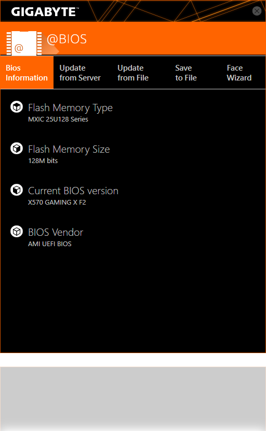Open the Face Wizard tab
Image resolution: width=266 pixels, height=431 pixels.
click(239, 73)
